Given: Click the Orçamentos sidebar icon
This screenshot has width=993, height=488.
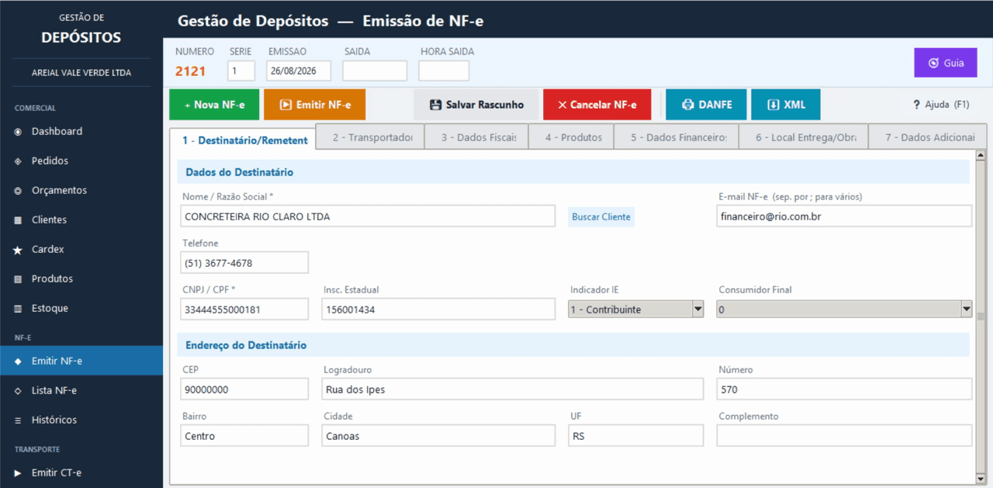Looking at the screenshot, I should [18, 191].
